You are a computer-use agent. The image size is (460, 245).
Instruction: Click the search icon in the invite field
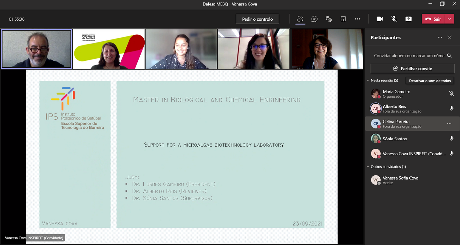(449, 56)
